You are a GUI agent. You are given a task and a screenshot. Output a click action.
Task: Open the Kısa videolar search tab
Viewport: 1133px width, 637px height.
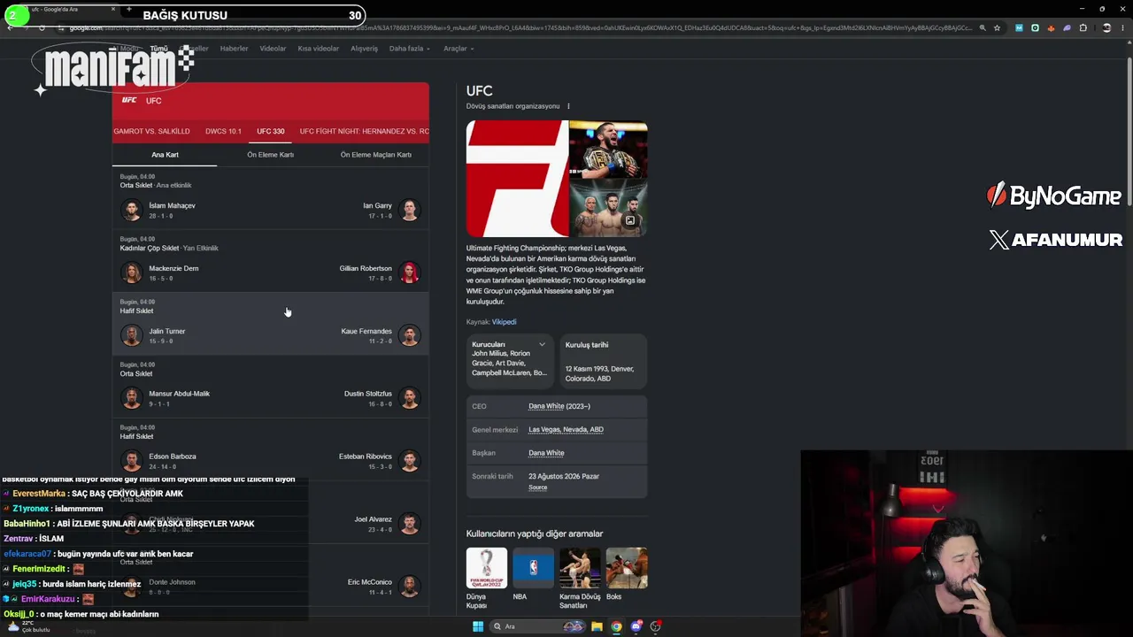pos(318,49)
